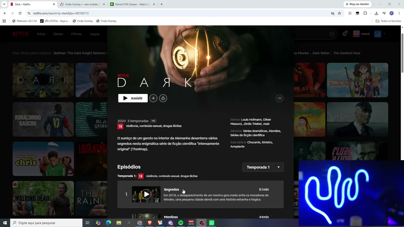Screen dimensions: 404x227
Task: Open the Filmes menu item
Action: point(76,34)
